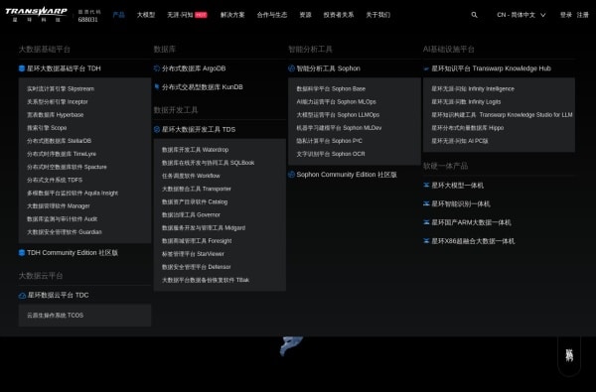The width and height of the screenshot is (596, 392).
Task: Click the 登录 login link
Action: (x=565, y=15)
